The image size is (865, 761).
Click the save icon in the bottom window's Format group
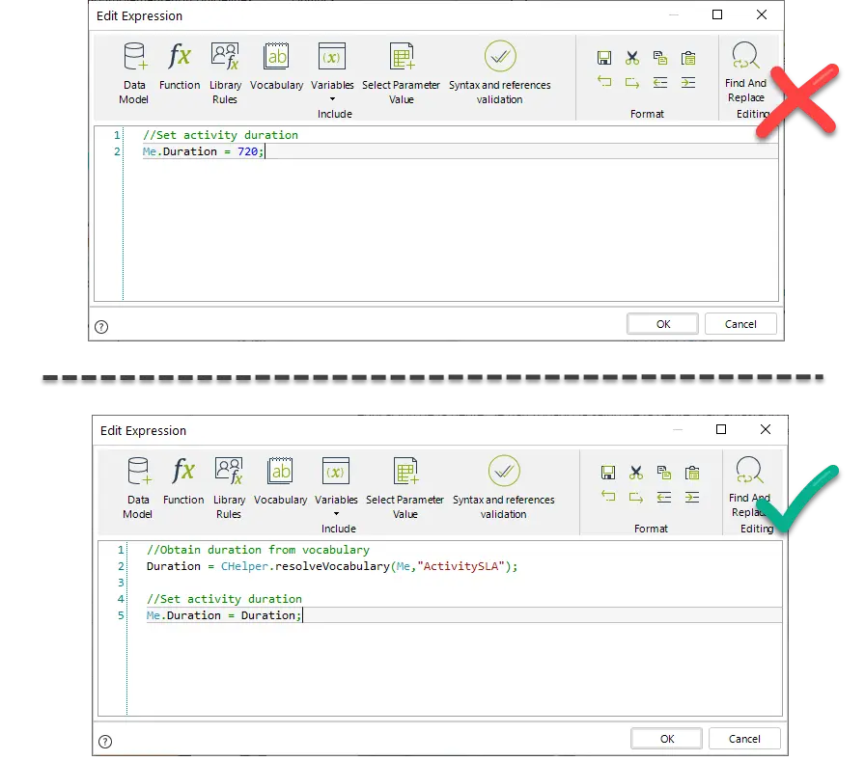tap(608, 473)
